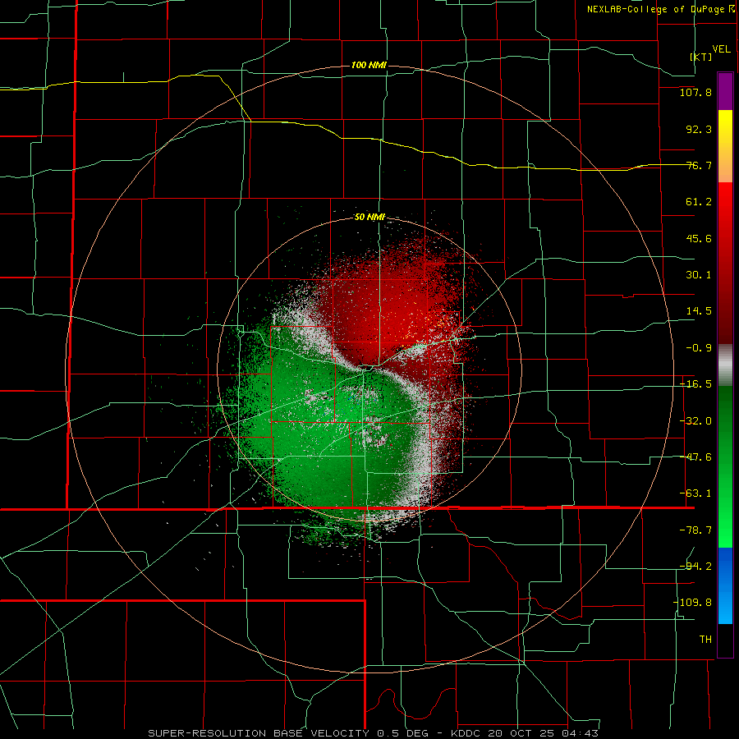739x739 pixels.
Task: Click the 107.8 velocity scale value
Action: click(x=695, y=92)
